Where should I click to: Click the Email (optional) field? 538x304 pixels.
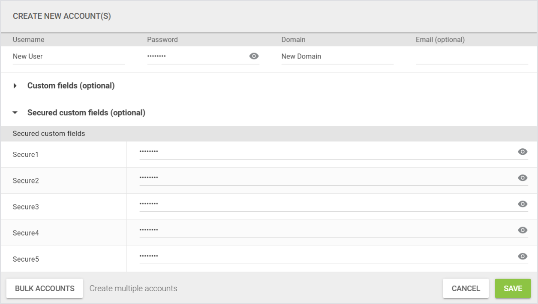(x=472, y=56)
